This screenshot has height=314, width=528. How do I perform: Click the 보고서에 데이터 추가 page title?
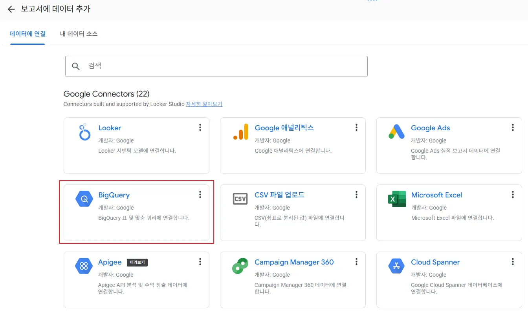[56, 9]
